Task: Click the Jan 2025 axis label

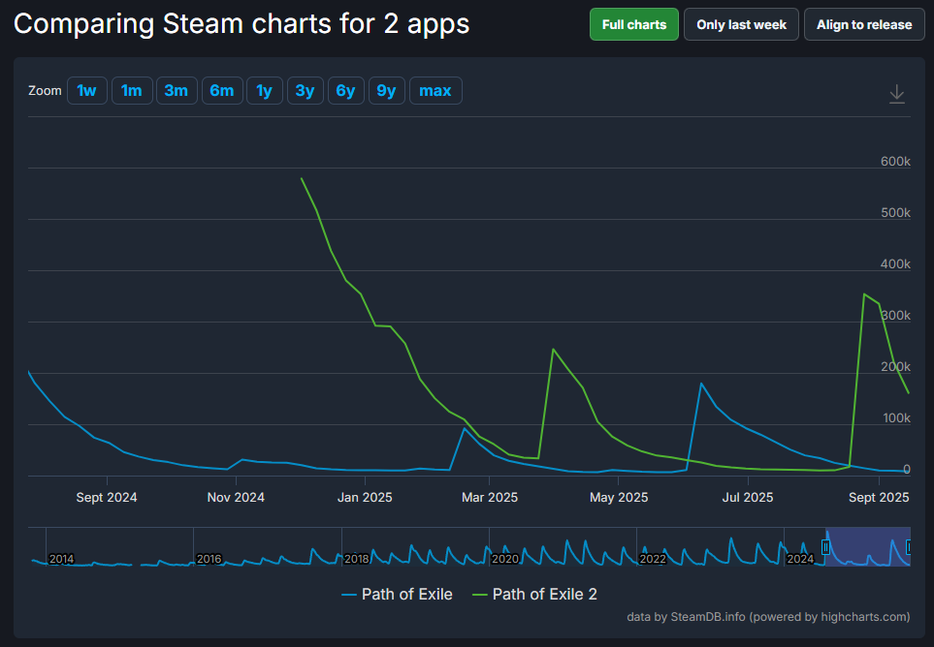Action: coord(365,497)
